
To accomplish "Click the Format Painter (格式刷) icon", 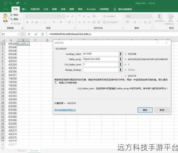I will point(12,23).
